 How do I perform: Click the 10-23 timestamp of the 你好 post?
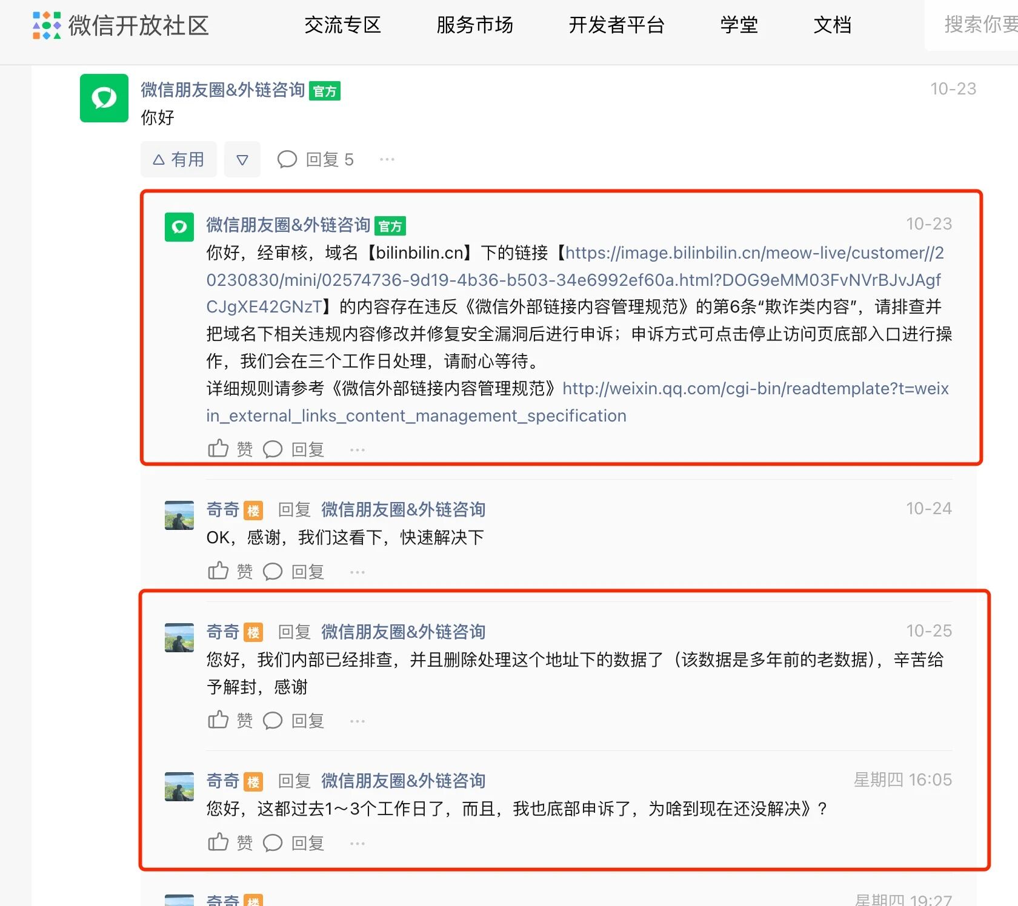tap(953, 89)
